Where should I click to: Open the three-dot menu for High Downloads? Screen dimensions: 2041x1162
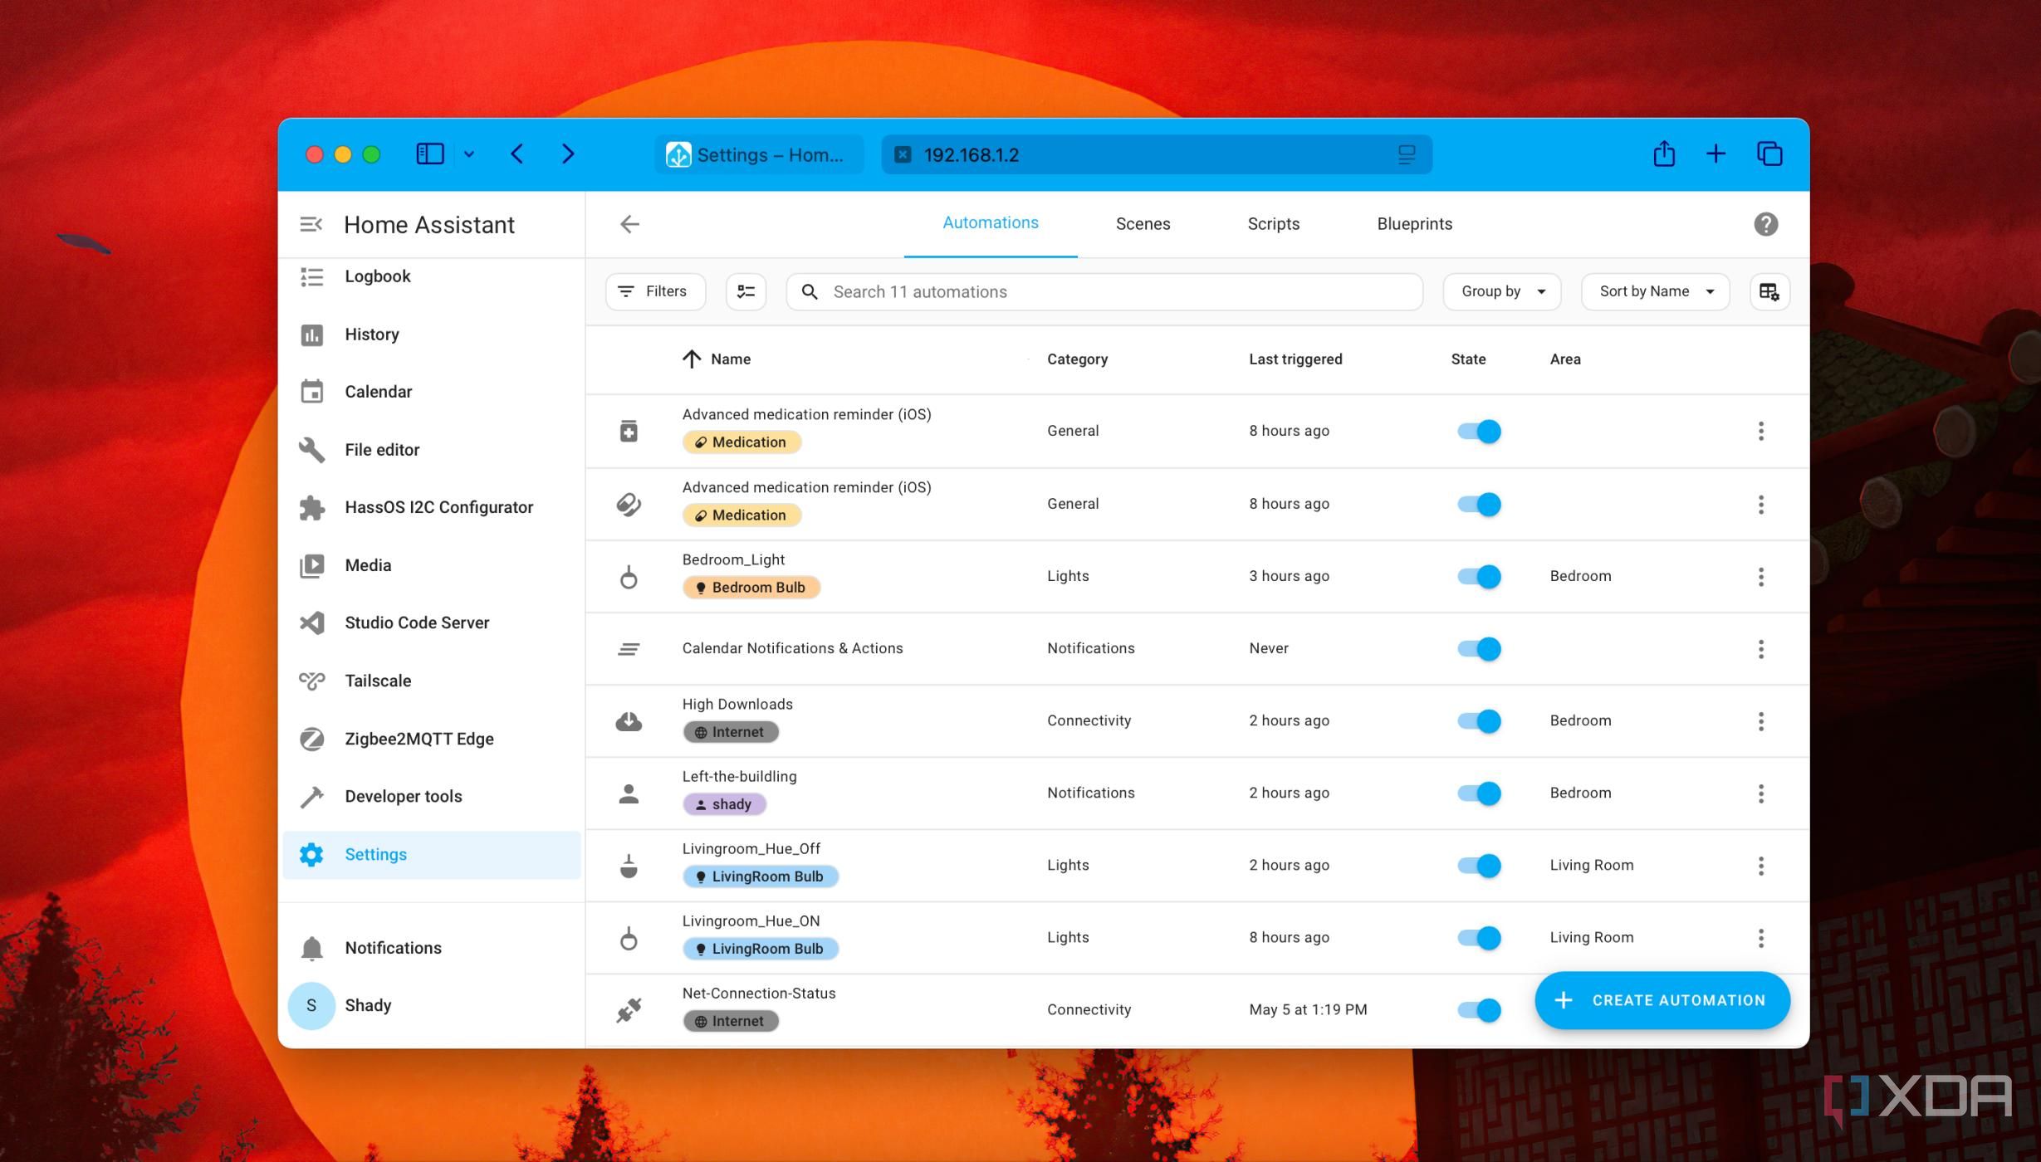(1760, 721)
